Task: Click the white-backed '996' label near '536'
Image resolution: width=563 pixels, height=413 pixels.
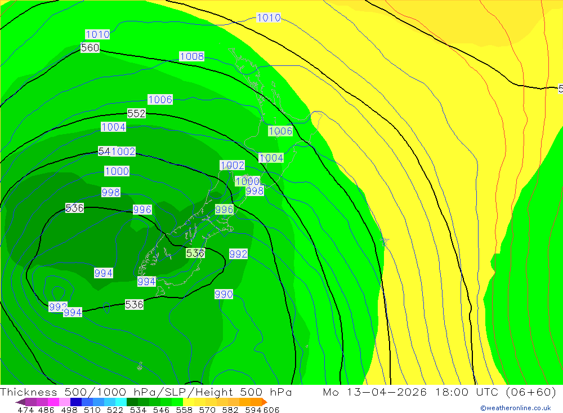Action: coord(142,210)
